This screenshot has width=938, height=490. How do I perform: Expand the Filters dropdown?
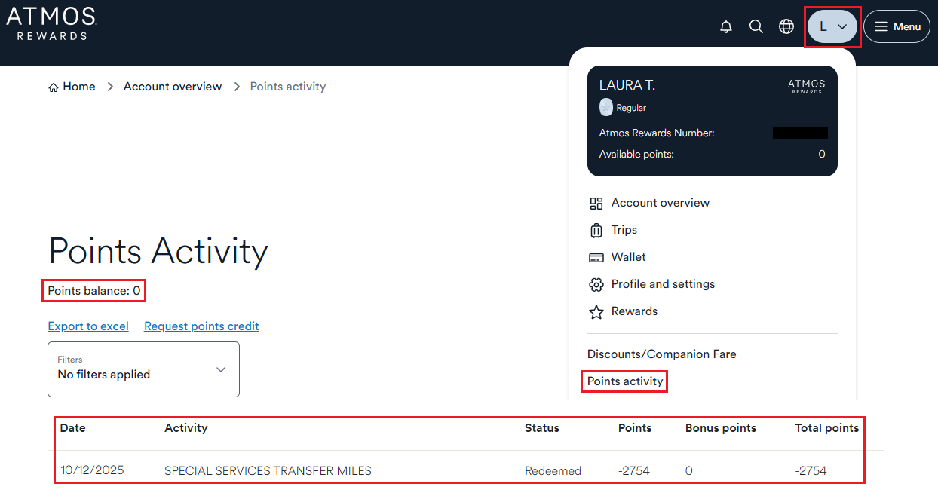click(x=143, y=369)
